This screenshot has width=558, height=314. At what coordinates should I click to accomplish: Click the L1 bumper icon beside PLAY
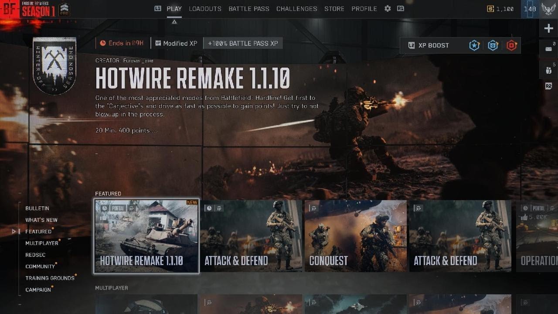coord(158,9)
